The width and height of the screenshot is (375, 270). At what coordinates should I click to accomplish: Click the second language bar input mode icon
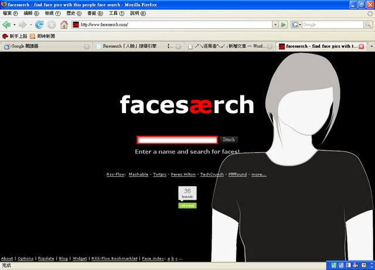click(341, 265)
